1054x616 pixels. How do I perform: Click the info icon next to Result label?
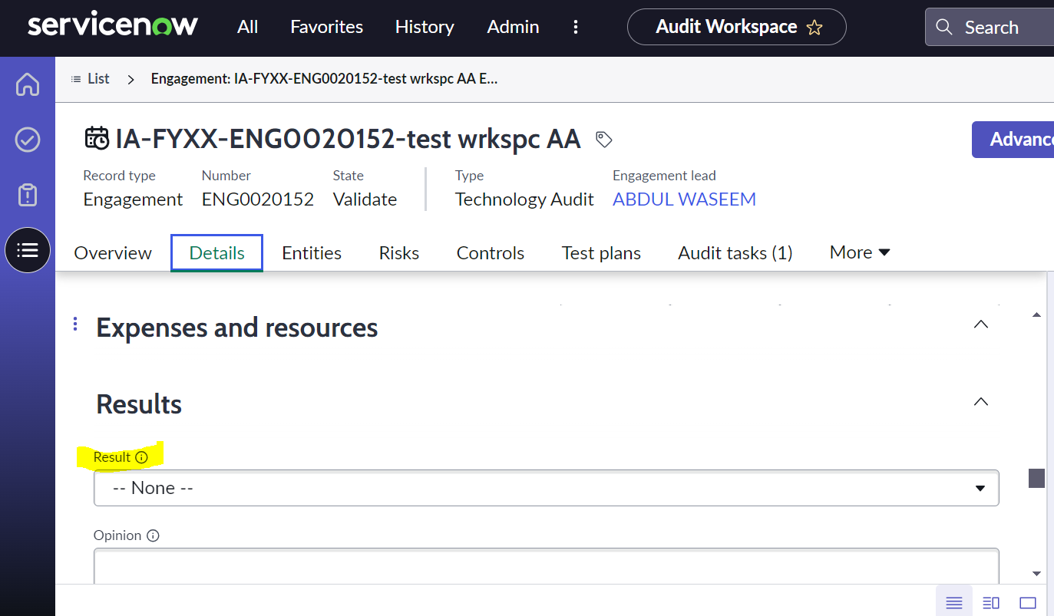pos(143,456)
